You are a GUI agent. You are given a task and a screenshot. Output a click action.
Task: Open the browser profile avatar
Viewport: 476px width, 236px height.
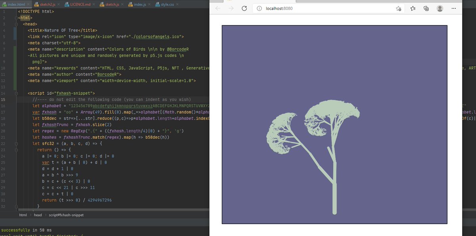coord(440,8)
